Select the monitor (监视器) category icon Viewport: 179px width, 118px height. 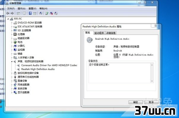(x=15, y=50)
